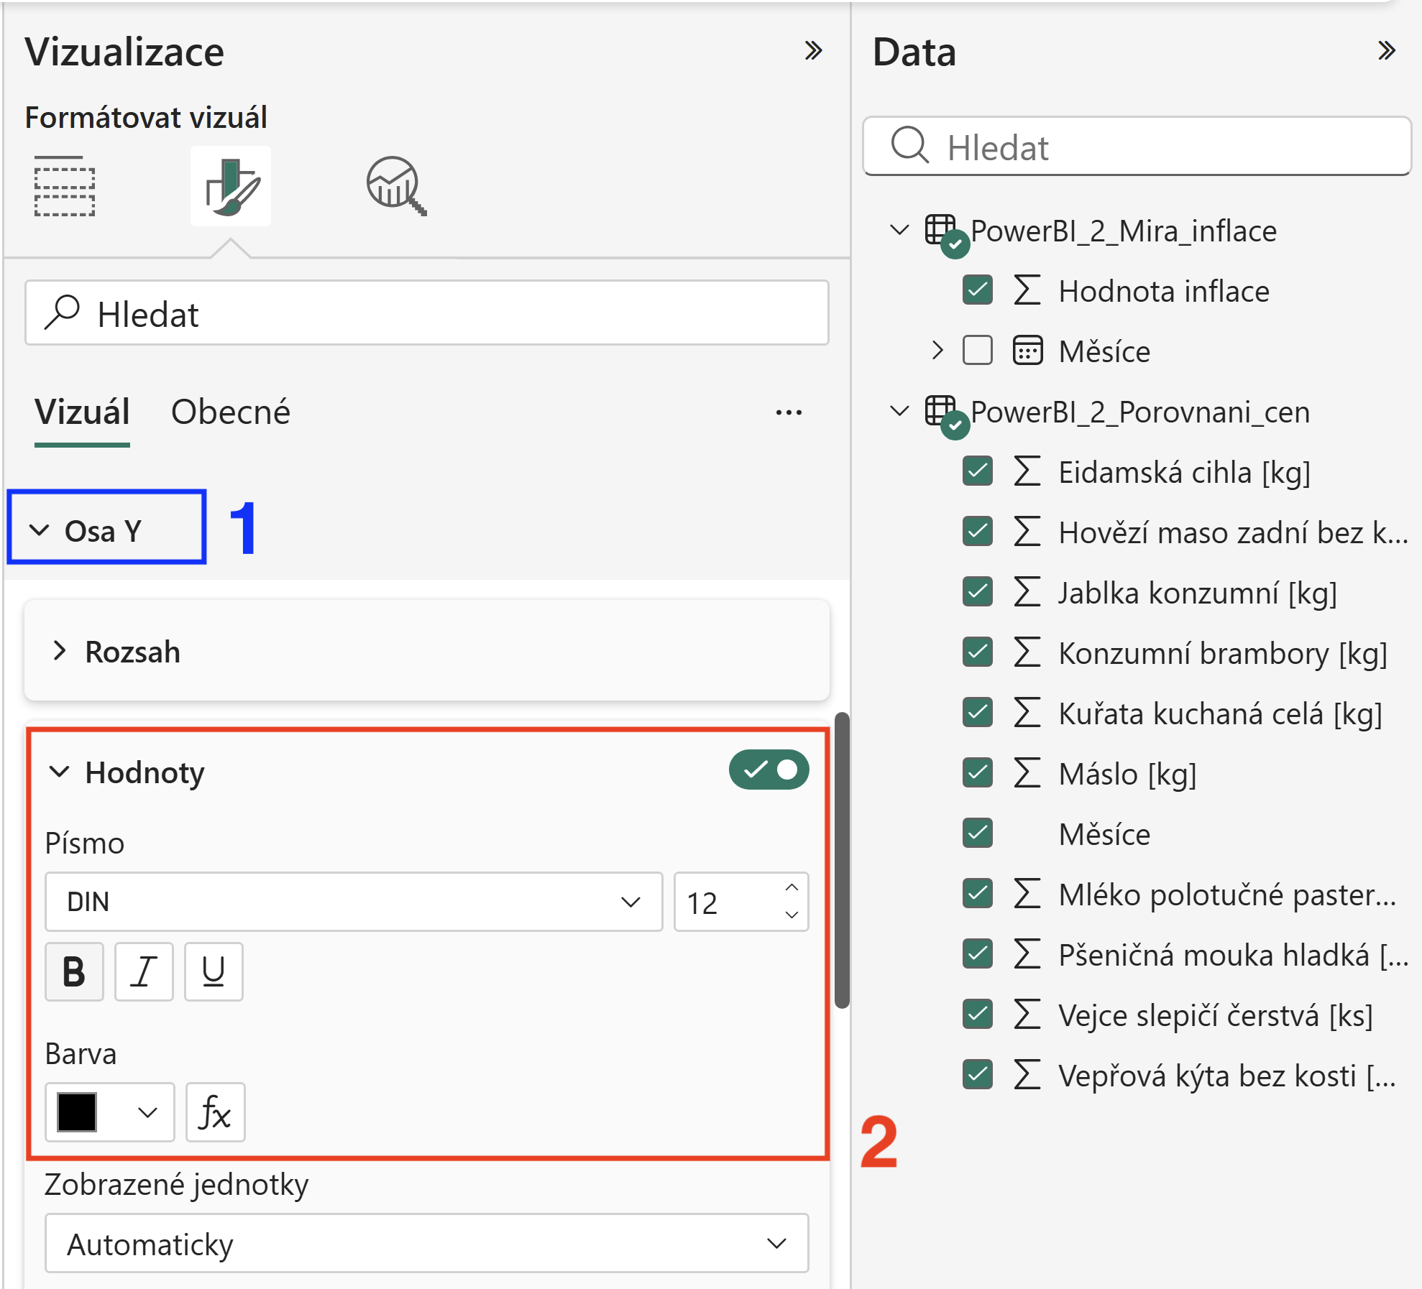
Task: Open the Analytics magnifier chart icon
Action: 396,186
